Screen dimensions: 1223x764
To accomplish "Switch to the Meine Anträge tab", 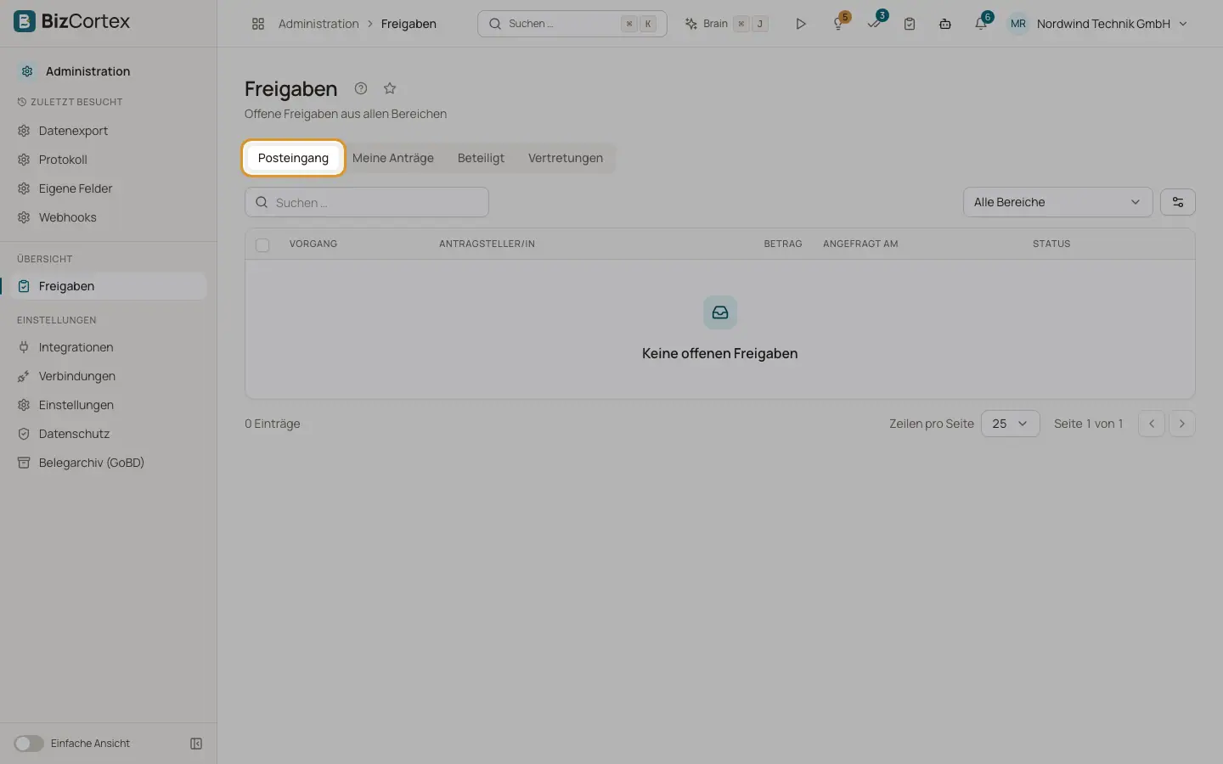I will (x=393, y=158).
